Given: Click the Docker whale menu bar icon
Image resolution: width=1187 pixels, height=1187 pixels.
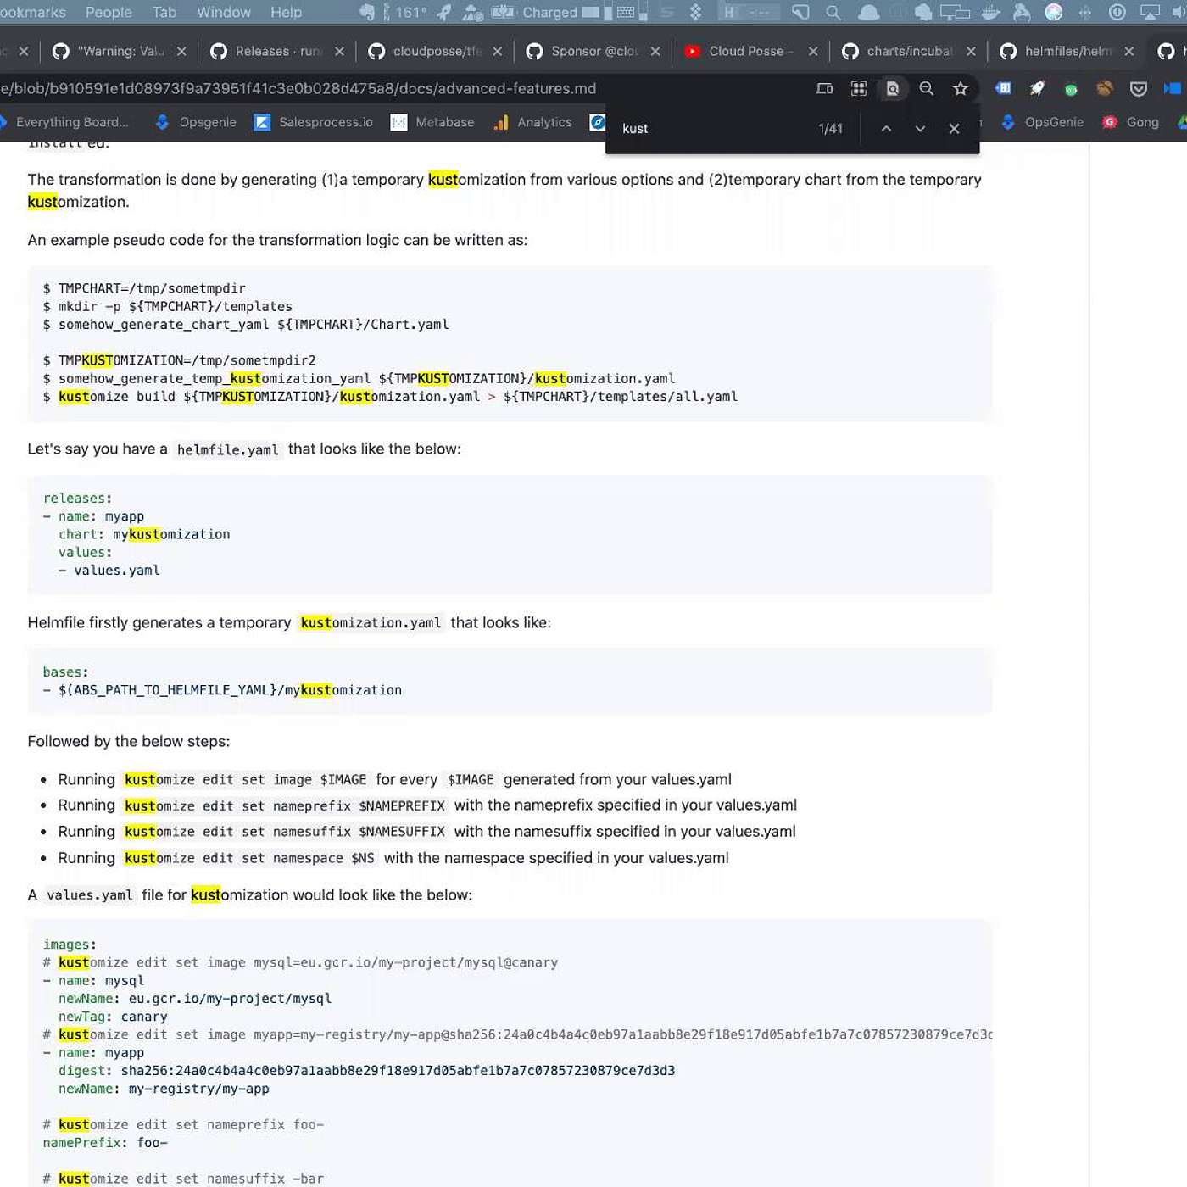Looking at the screenshot, I should (990, 12).
